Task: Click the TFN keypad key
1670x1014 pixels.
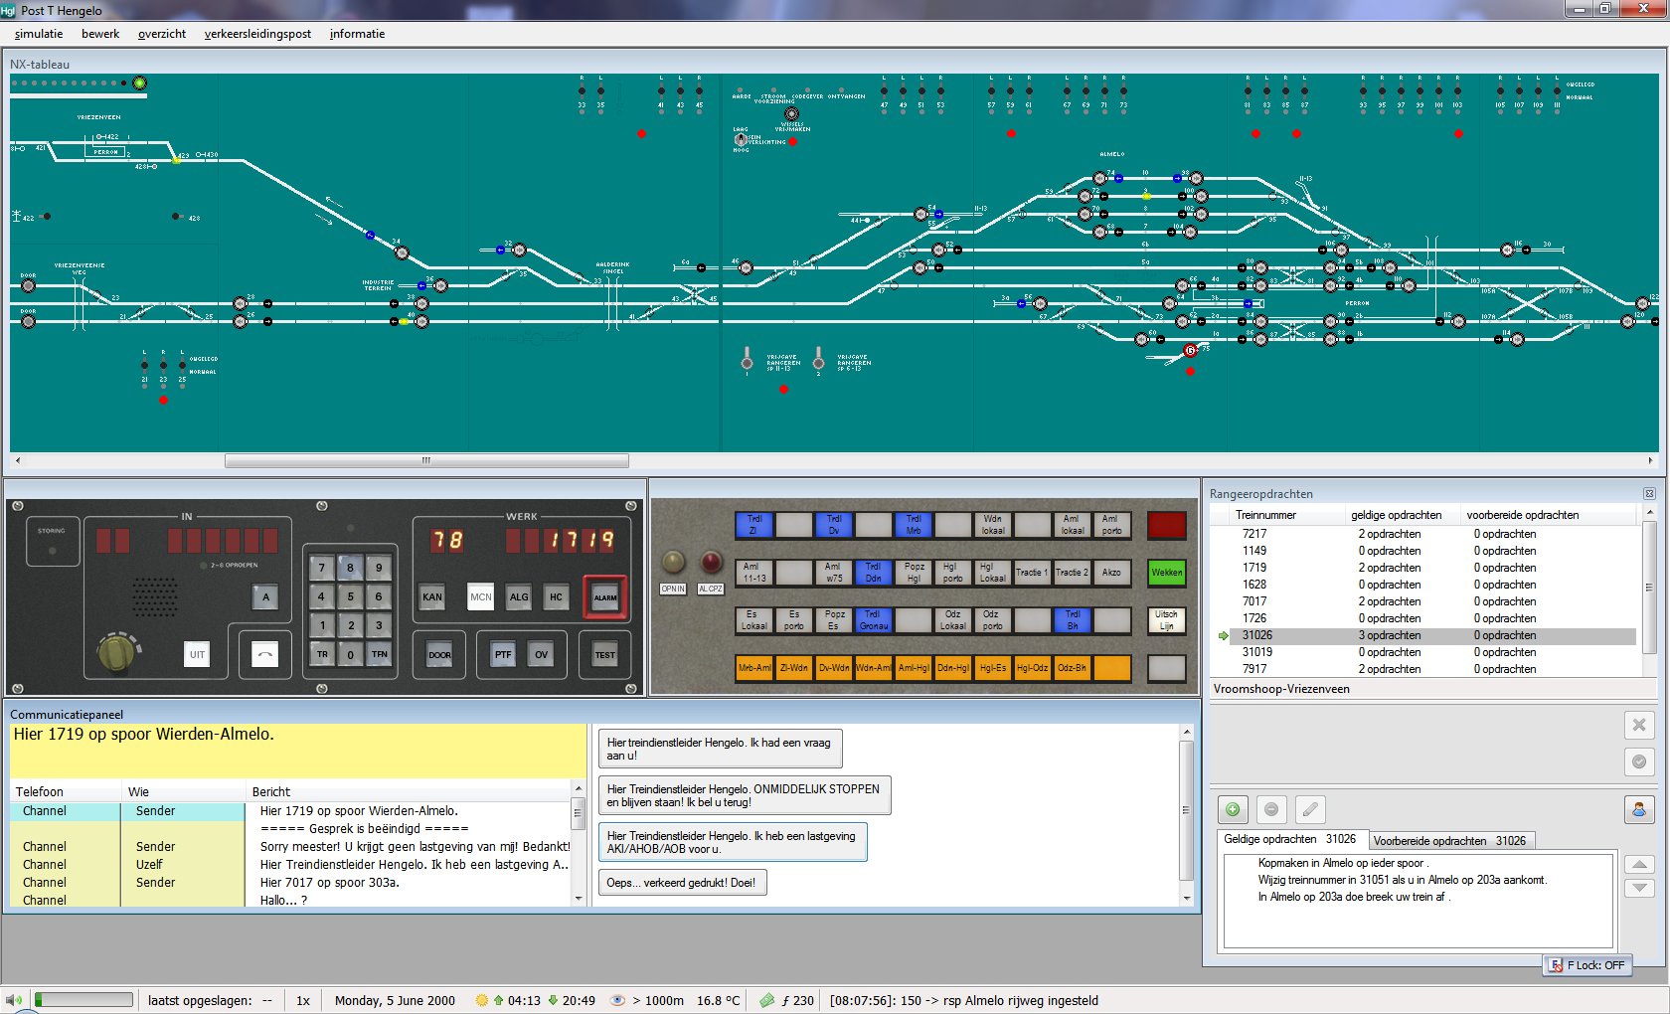Action: (x=379, y=654)
